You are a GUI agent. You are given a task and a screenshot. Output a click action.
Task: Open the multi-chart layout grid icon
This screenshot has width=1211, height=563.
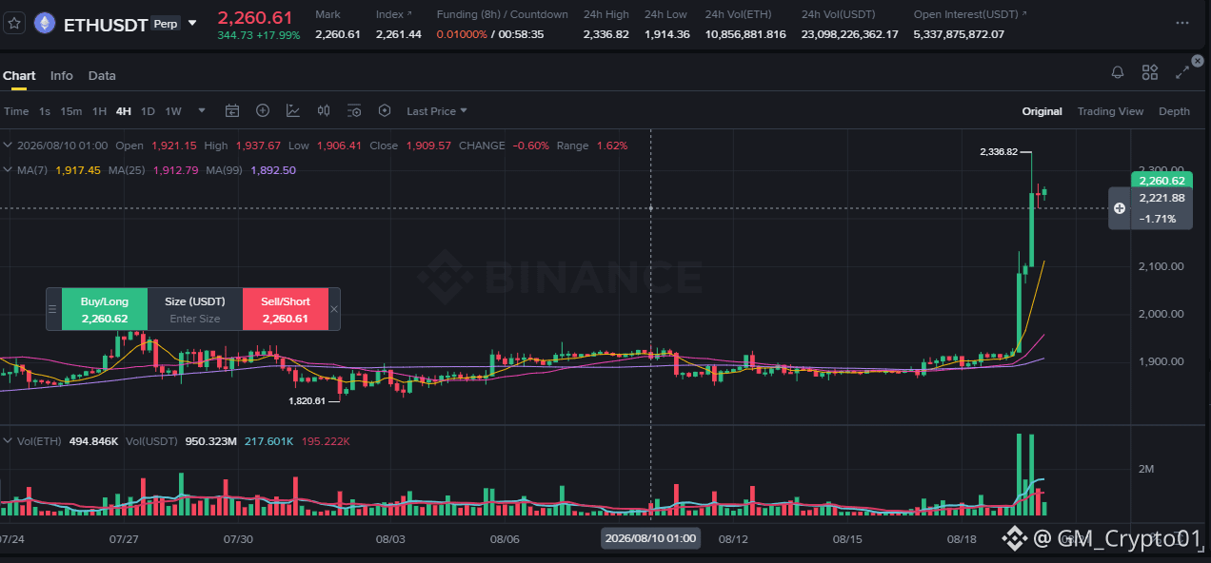1150,72
